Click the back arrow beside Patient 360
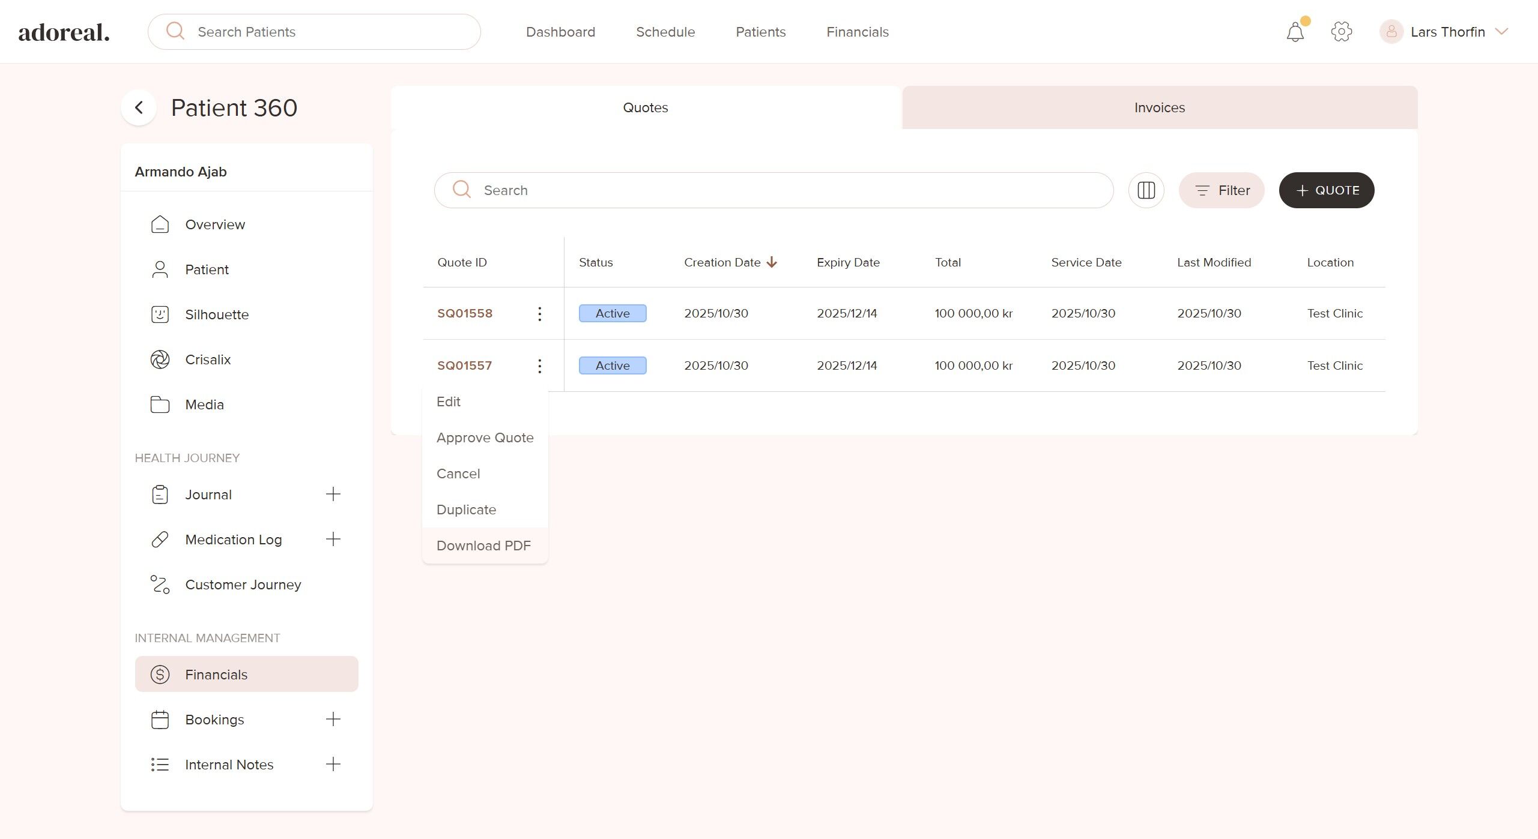The width and height of the screenshot is (1538, 839). point(139,108)
